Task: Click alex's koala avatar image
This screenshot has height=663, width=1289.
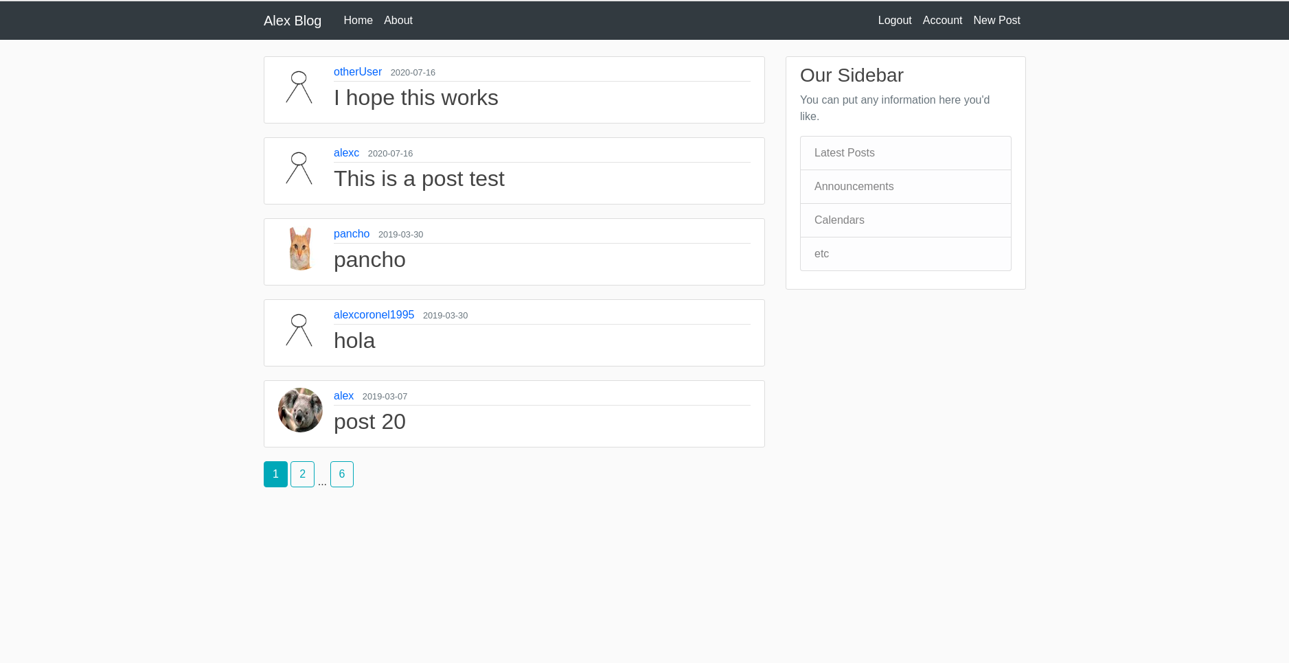Action: 300,410
